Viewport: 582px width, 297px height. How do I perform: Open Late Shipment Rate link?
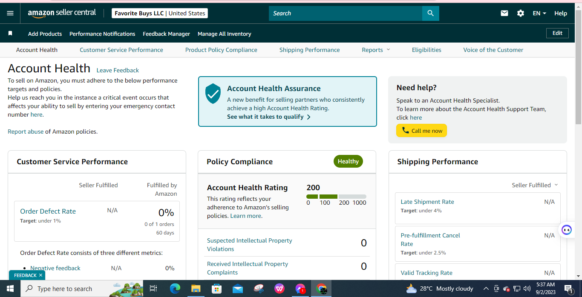[x=427, y=202]
